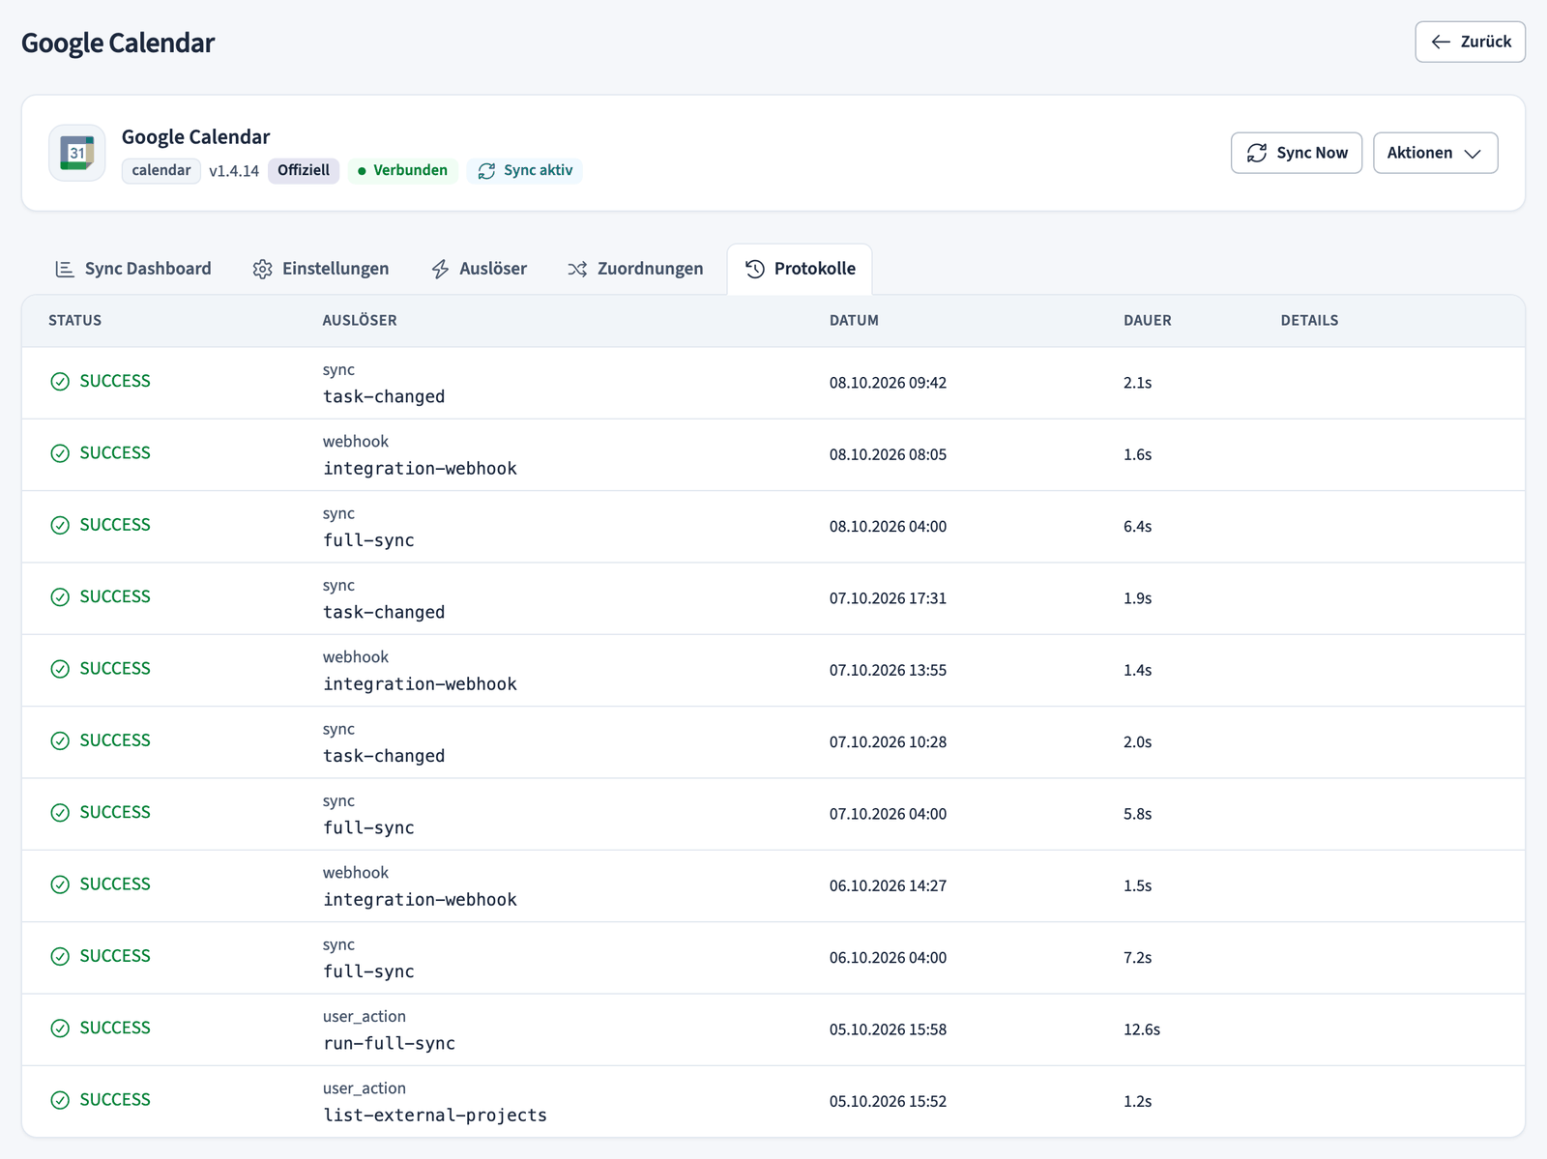Click success check icon for 07.10.2026 04:00 row

[60, 813]
